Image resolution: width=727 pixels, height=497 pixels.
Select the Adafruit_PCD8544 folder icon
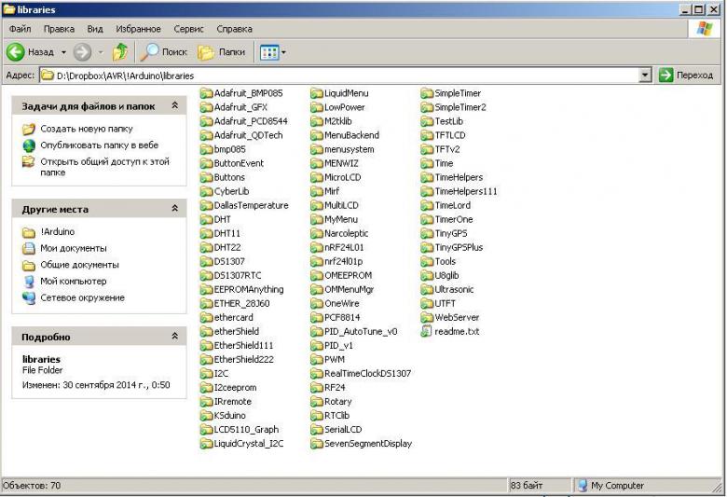point(206,121)
